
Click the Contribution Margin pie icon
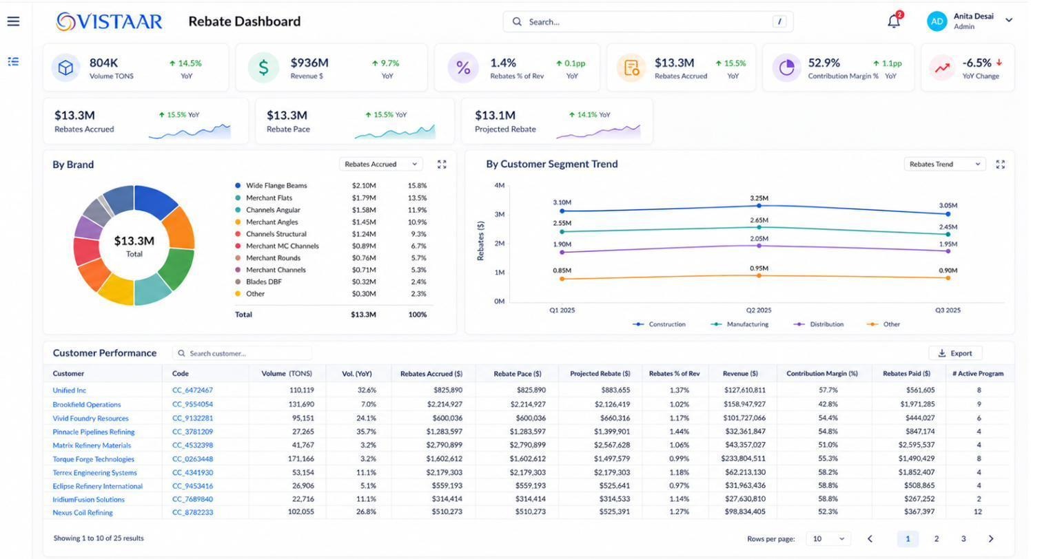pos(786,67)
